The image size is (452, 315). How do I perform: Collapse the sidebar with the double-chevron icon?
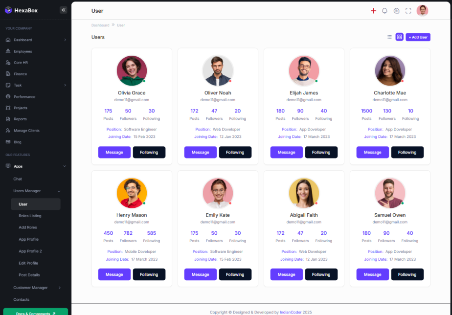click(x=64, y=10)
